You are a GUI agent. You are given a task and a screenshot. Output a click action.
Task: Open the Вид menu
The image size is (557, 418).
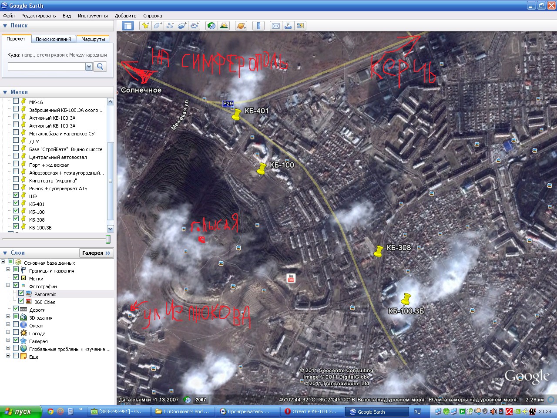67,16
